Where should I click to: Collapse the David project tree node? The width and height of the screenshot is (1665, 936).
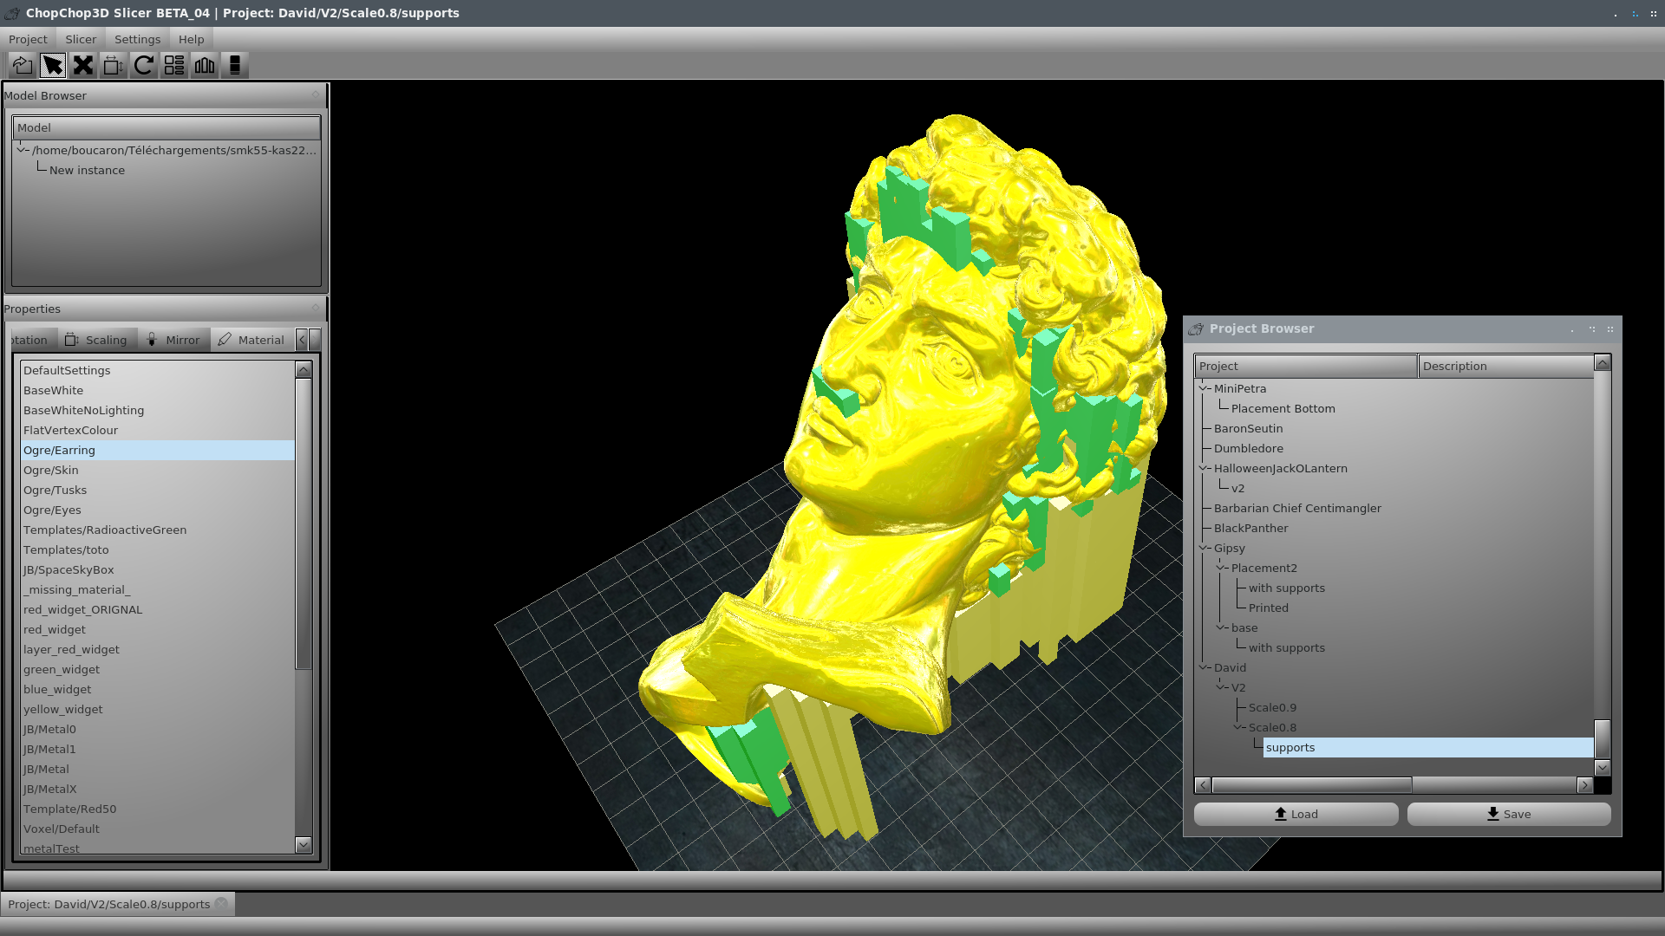pos(1204,667)
